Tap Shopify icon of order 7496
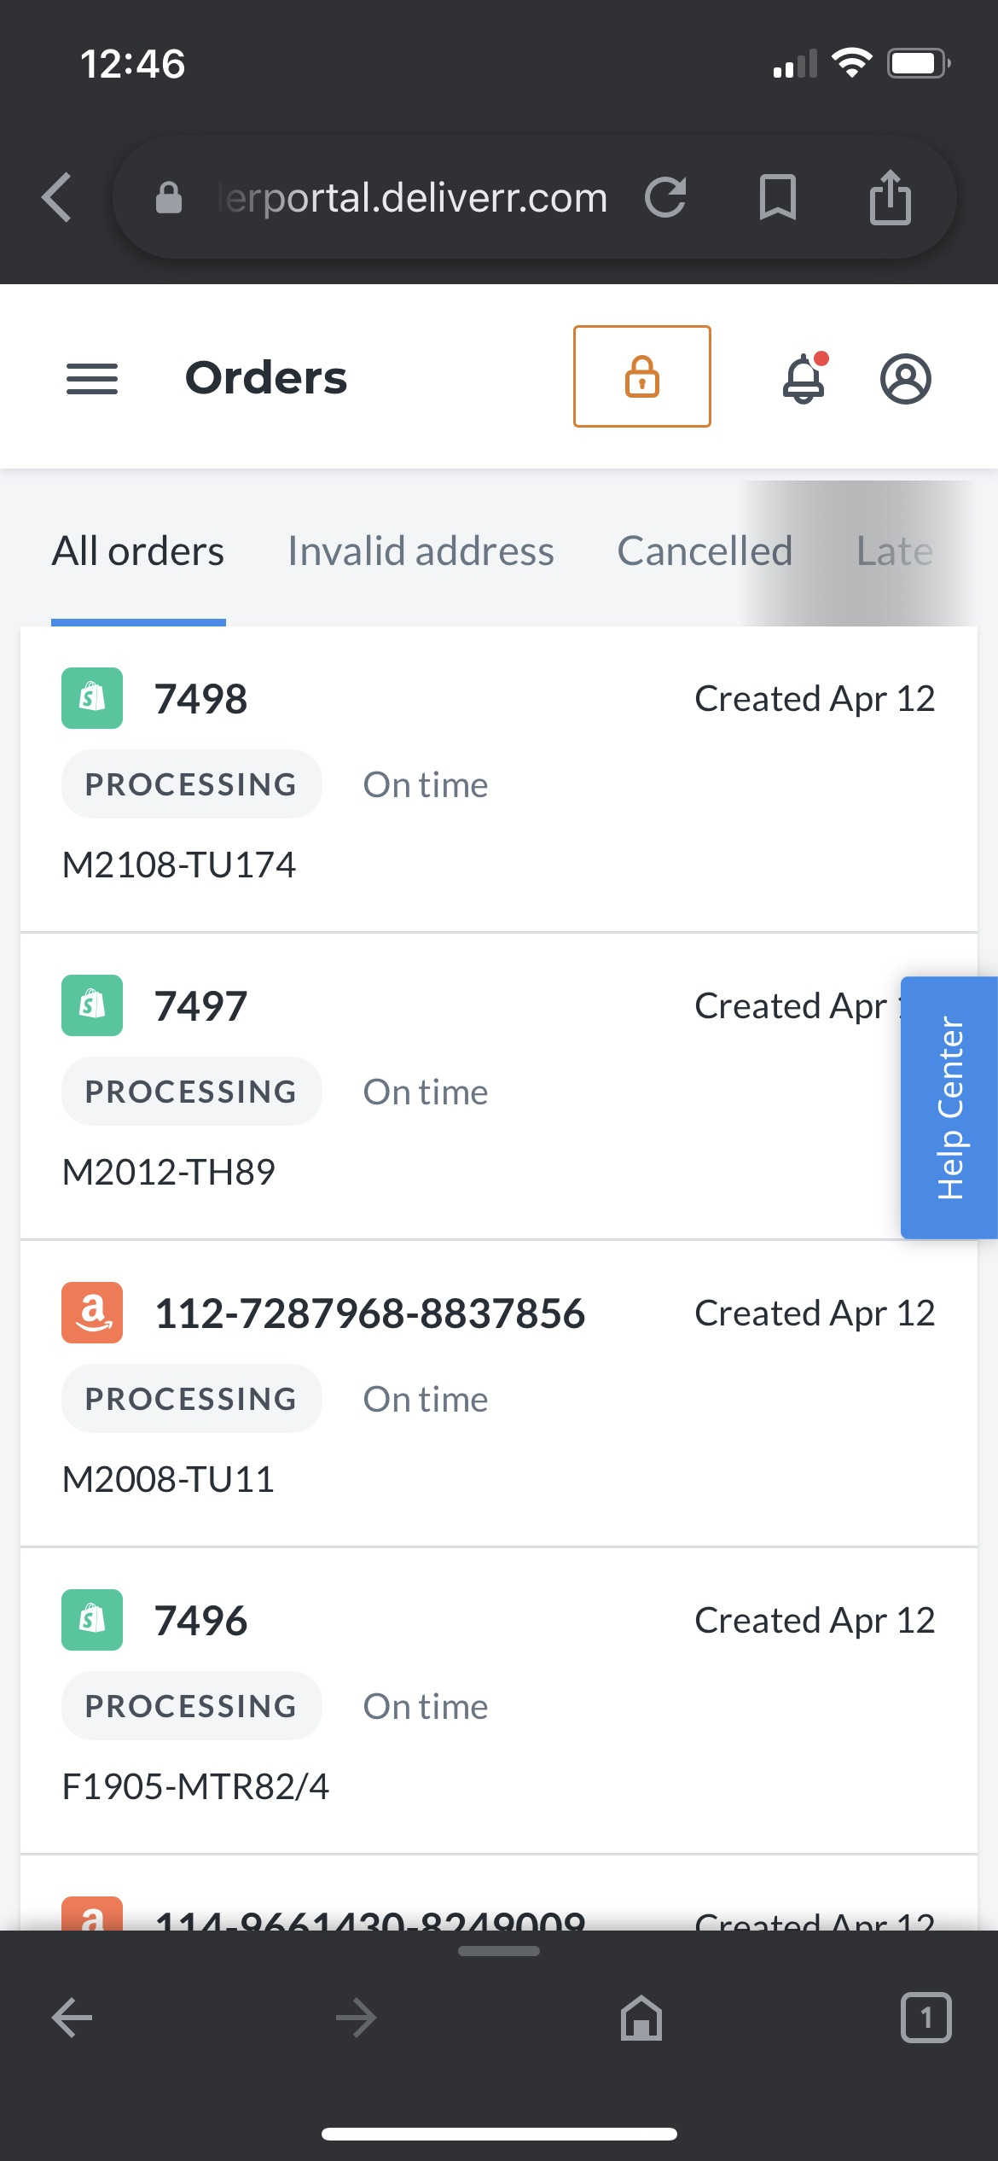 (92, 1620)
